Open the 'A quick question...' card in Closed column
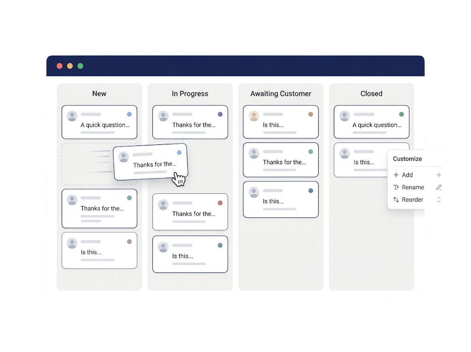471x352 pixels. [x=372, y=122]
